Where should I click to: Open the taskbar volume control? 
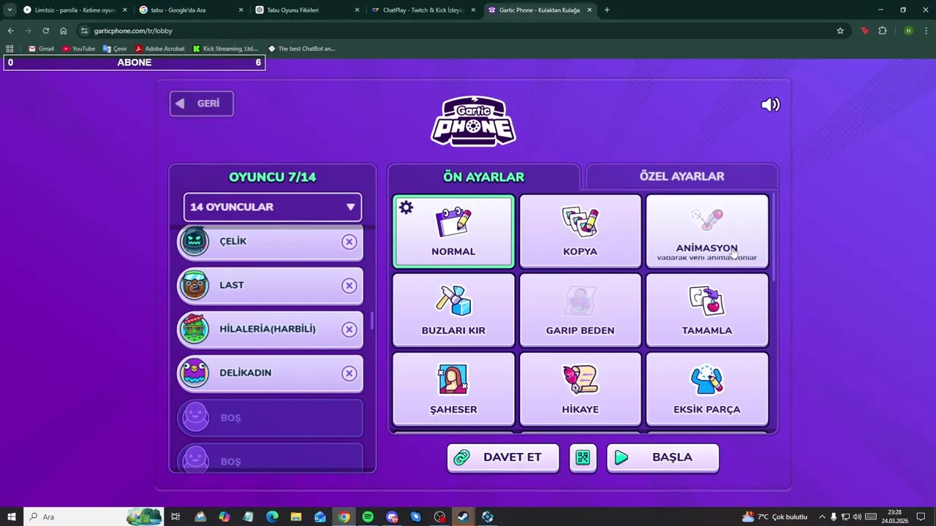[857, 517]
